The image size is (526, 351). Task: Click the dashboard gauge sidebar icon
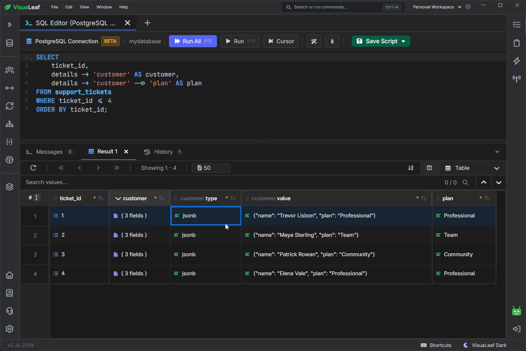point(10,160)
